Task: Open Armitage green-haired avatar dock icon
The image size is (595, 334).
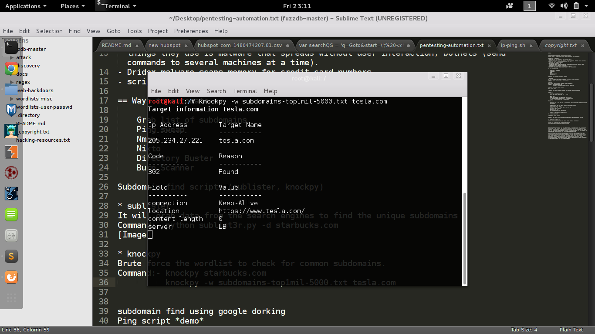Action: point(11,131)
